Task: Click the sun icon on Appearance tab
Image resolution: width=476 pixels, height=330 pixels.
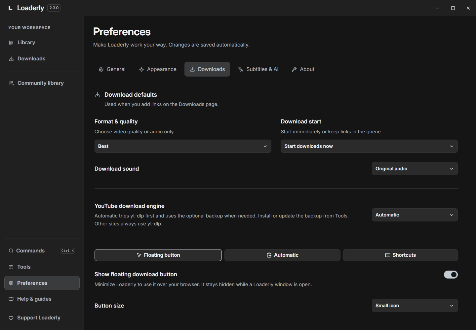Action: click(x=141, y=69)
